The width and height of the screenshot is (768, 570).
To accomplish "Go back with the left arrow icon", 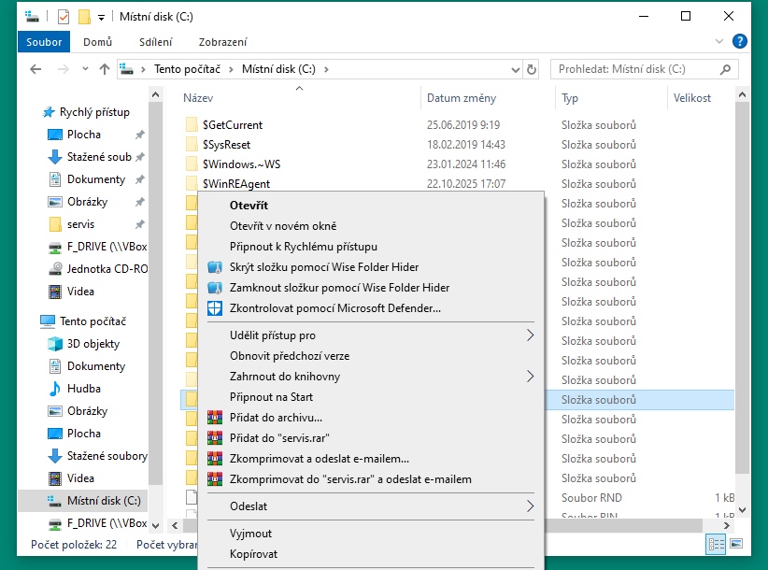I will point(36,69).
